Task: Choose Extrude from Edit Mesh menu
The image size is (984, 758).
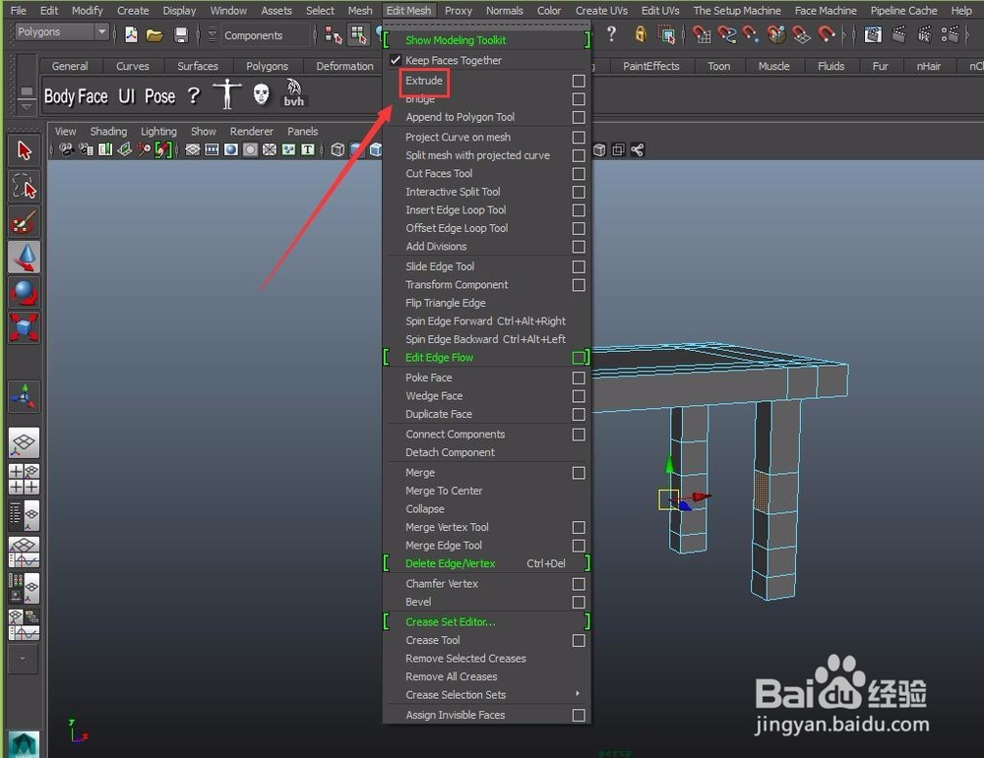Action: pyautogui.click(x=424, y=81)
